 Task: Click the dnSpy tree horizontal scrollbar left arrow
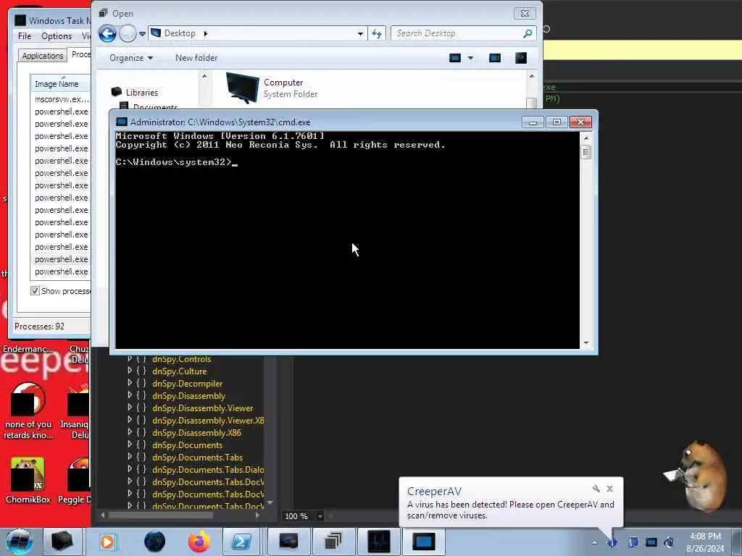pyautogui.click(x=103, y=515)
